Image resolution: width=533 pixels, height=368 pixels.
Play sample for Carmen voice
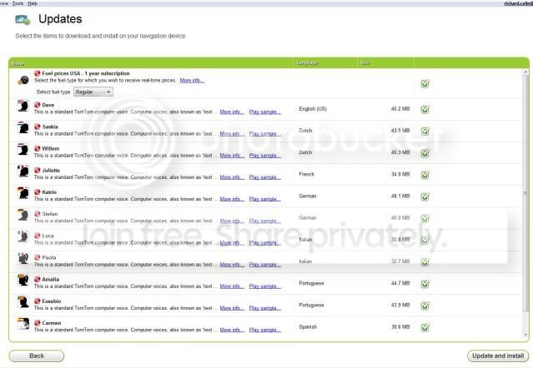(x=264, y=330)
